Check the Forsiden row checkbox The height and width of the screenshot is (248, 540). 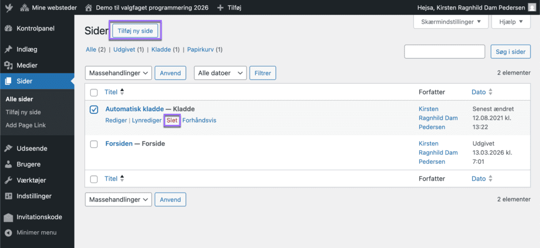point(94,144)
